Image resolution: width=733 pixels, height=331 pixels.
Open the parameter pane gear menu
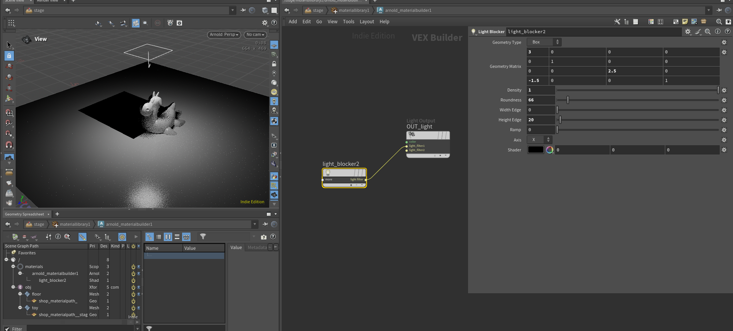[x=688, y=32]
